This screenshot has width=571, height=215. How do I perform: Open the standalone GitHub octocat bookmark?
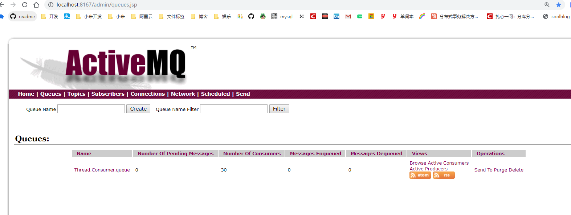pos(251,16)
